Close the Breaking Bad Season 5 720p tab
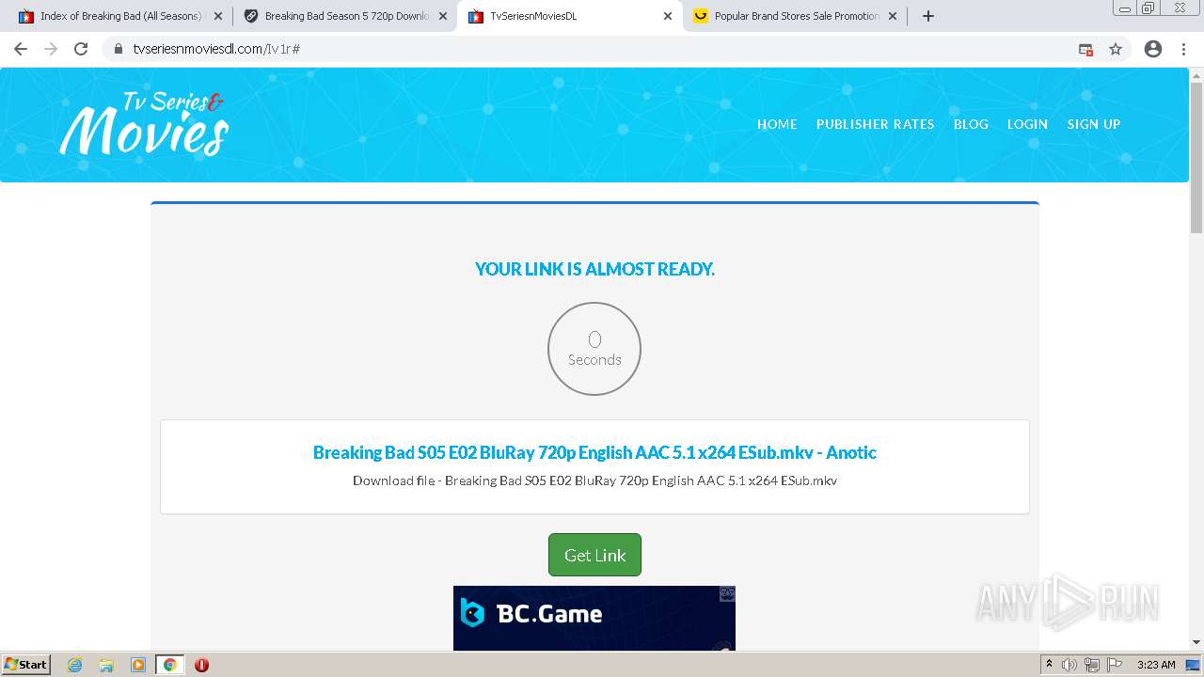 443,16
